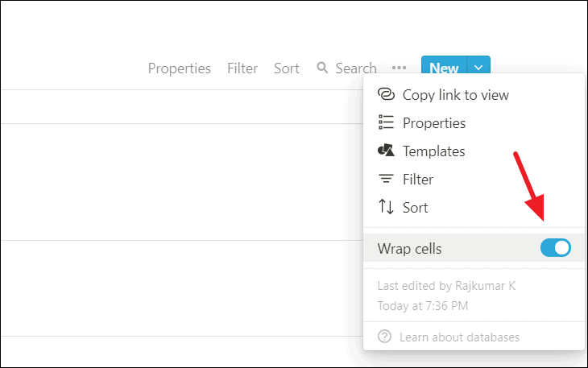Expand the New button dropdown arrow

tap(478, 68)
